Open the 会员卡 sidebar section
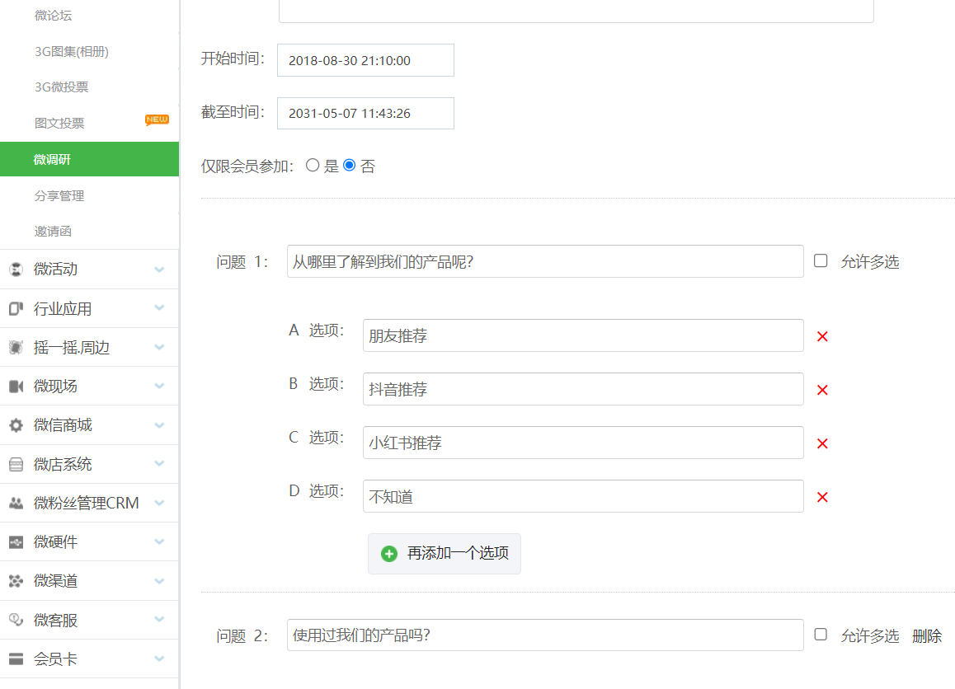The image size is (955, 689). pyautogui.click(x=90, y=659)
